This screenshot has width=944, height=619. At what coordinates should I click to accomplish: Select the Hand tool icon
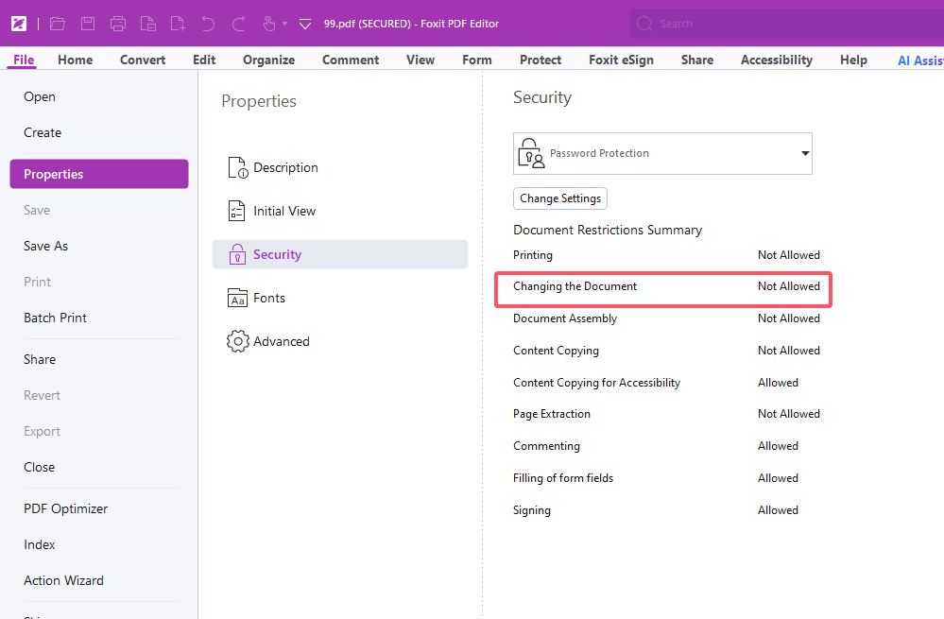click(268, 24)
